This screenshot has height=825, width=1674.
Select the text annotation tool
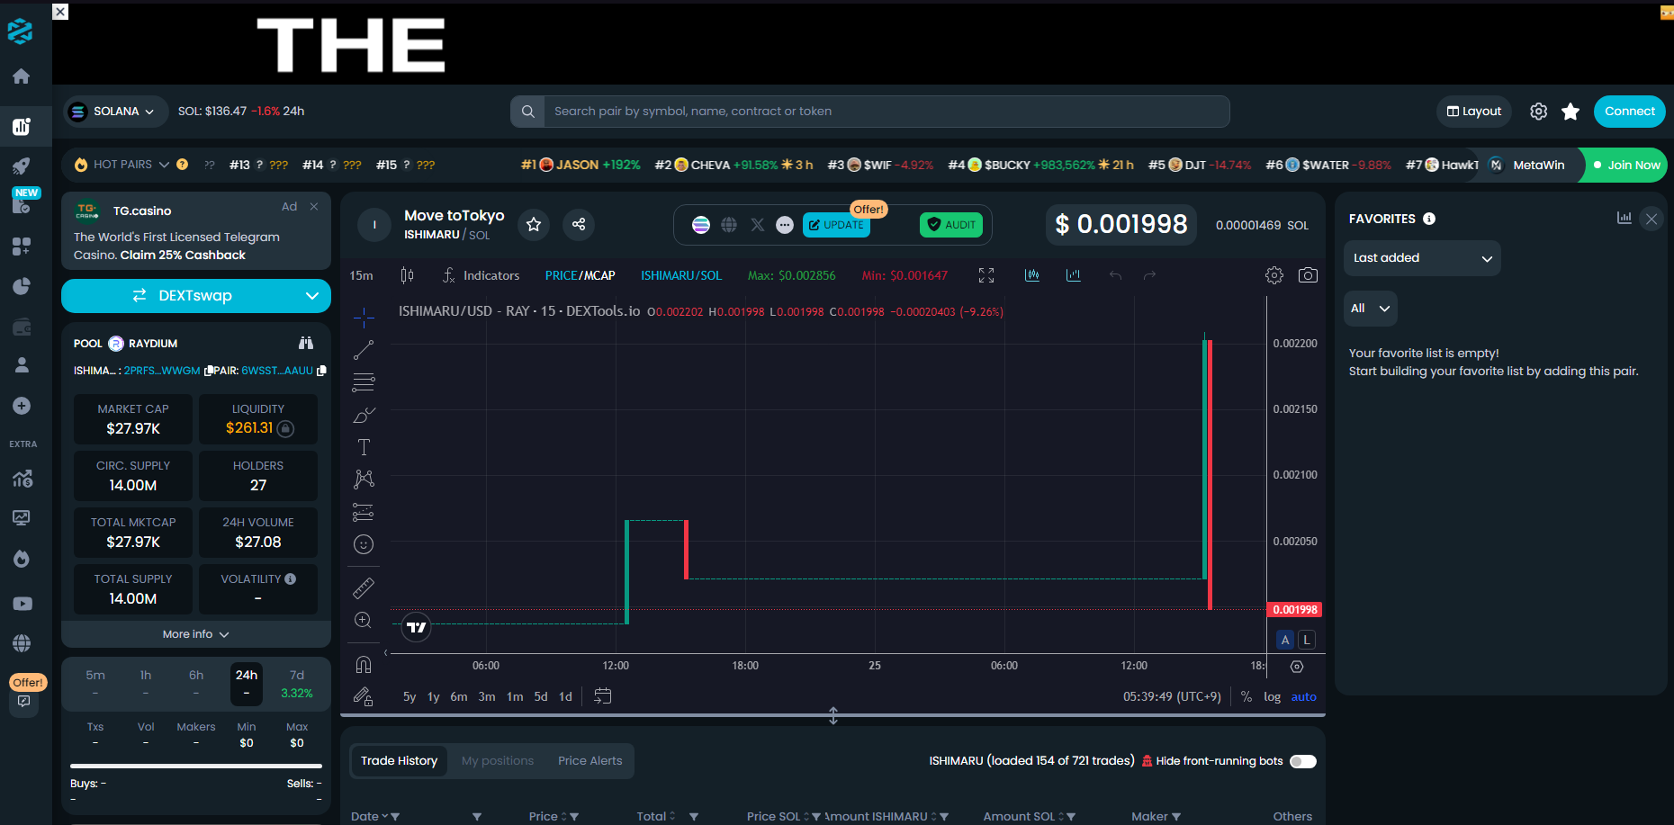[364, 447]
